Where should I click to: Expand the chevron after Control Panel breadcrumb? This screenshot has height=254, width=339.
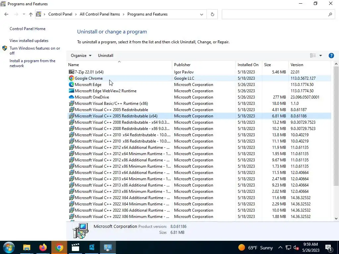[76, 14]
